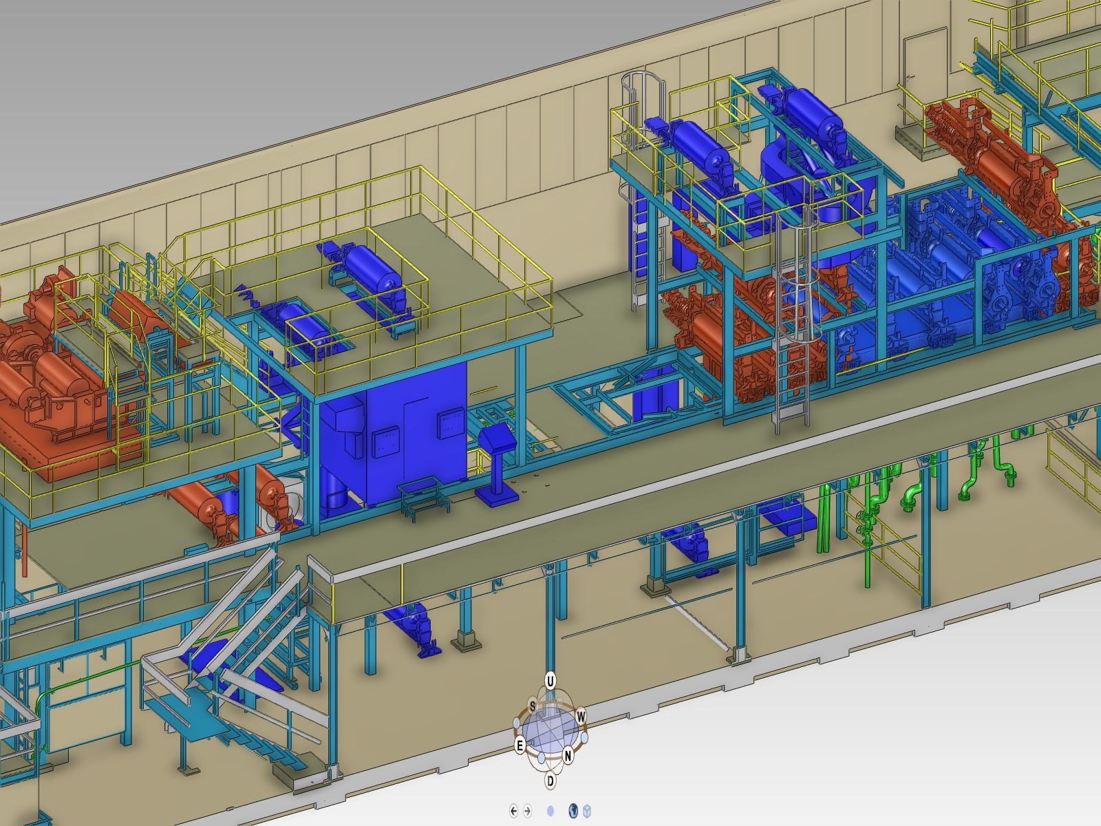Select the S (south) view on compass
Viewport: 1101px width, 826px height.
tap(533, 706)
